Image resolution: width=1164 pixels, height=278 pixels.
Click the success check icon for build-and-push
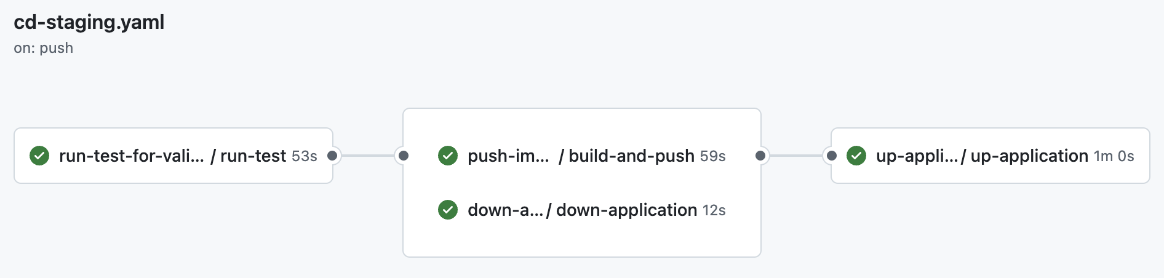448,156
